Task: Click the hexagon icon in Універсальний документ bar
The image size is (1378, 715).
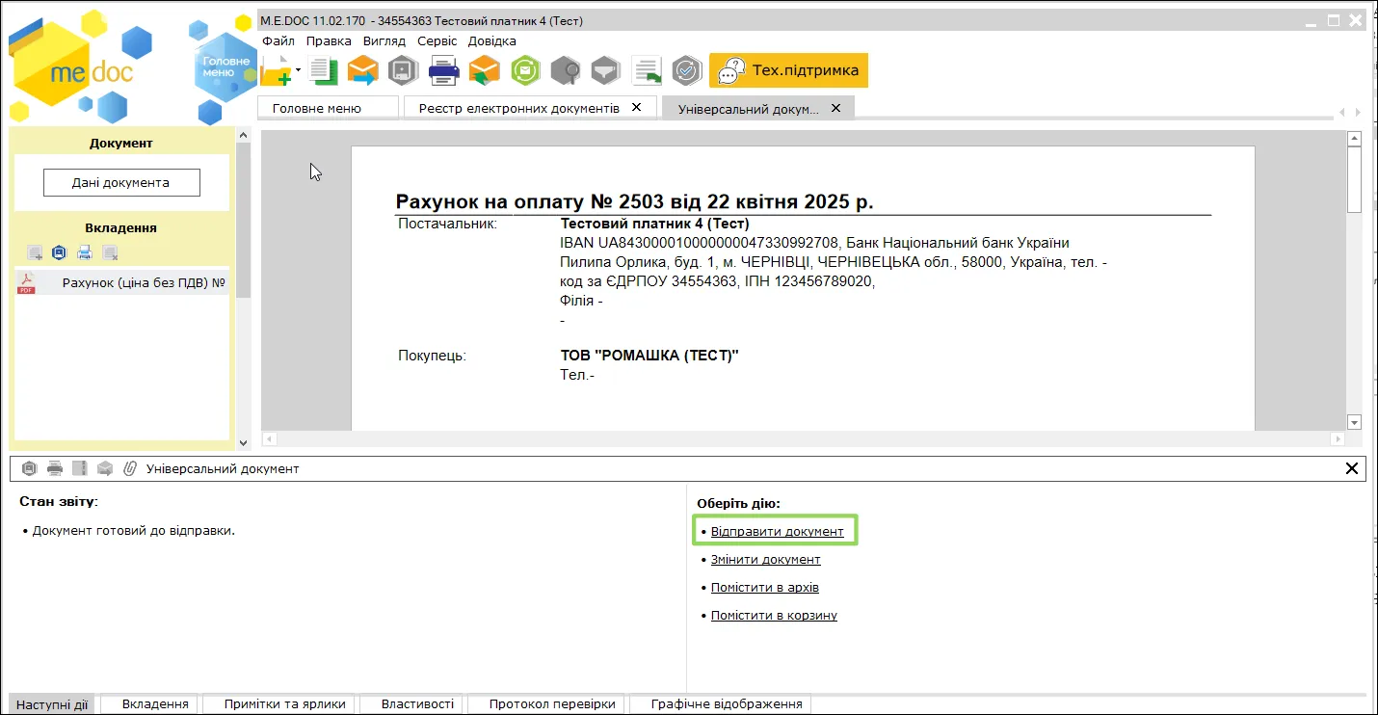Action: pos(30,468)
